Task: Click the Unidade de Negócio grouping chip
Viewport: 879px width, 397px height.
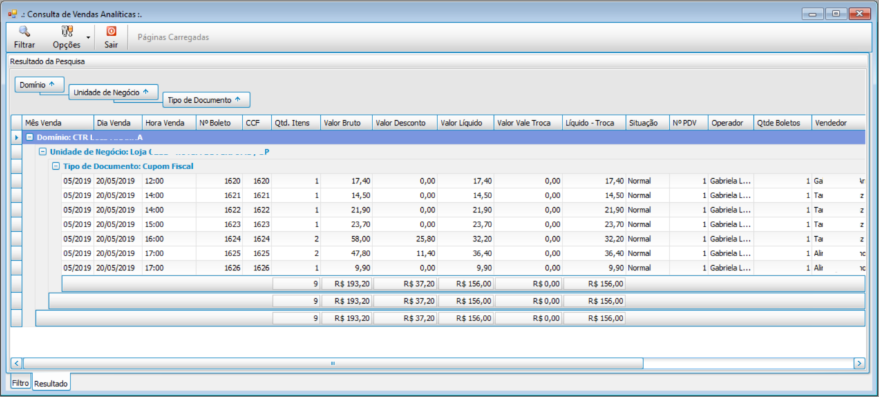Action: [113, 92]
